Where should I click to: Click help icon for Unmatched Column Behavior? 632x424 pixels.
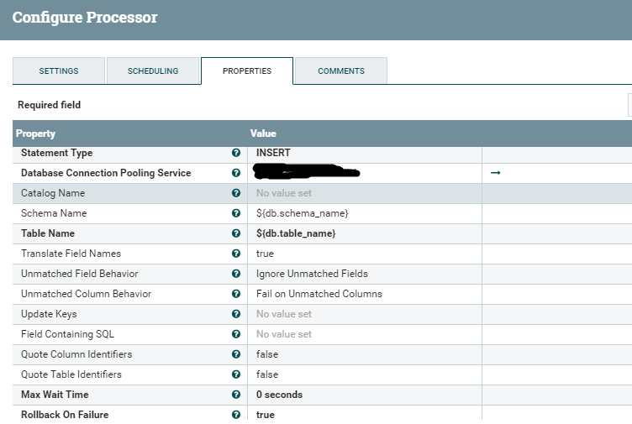[x=236, y=294]
